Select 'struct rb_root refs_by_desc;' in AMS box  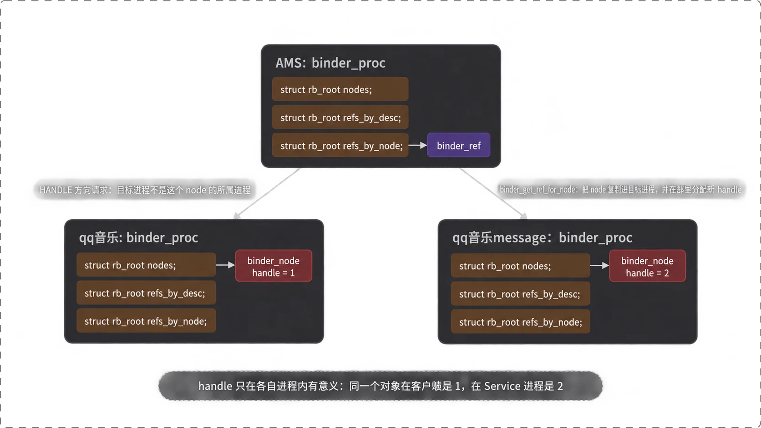[340, 117]
